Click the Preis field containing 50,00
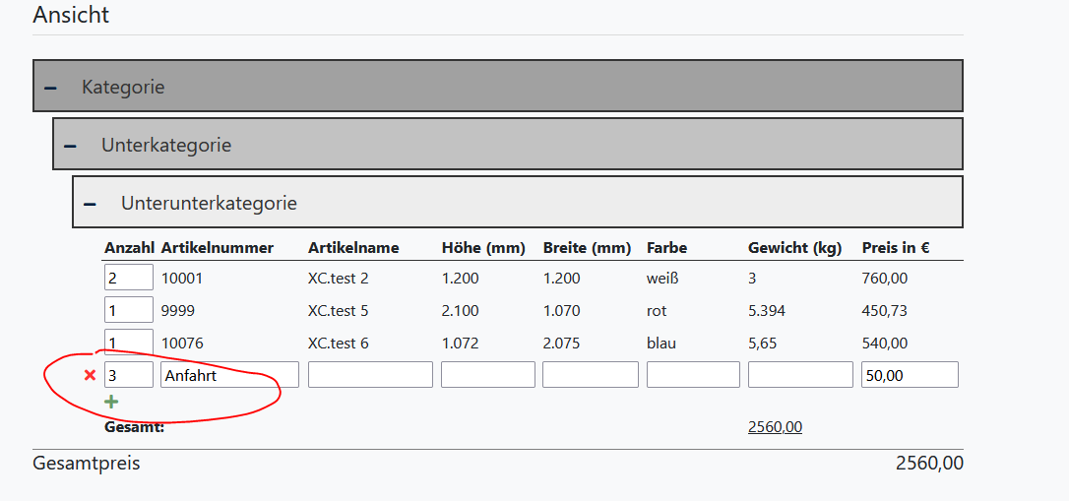 click(x=910, y=375)
